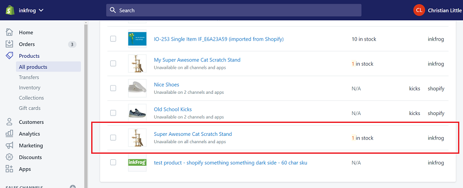This screenshot has width=463, height=188.
Task: Add a sales channel with plus icon
Action: tap(73, 186)
